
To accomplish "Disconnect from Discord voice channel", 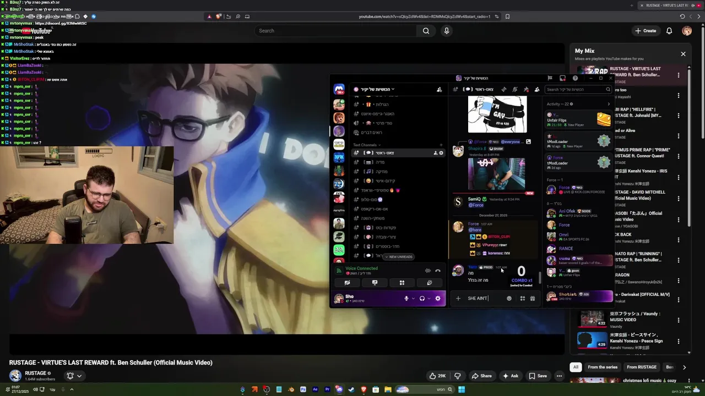I will click(438, 271).
